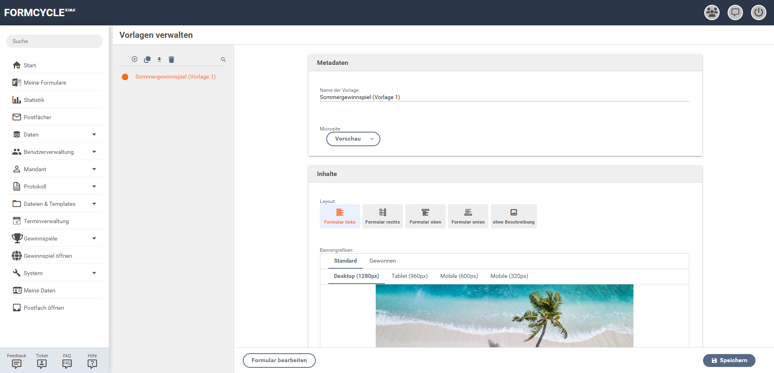Open the Vorschau microsite dropdown
The width and height of the screenshot is (774, 373).
353,139
